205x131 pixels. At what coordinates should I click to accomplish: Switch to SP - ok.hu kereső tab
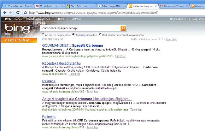49,6
